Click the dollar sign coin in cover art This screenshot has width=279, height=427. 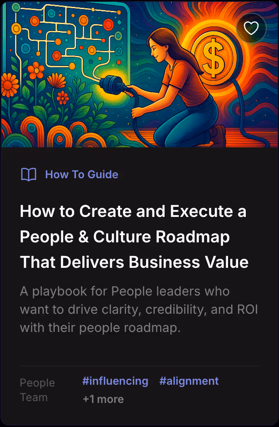214,57
